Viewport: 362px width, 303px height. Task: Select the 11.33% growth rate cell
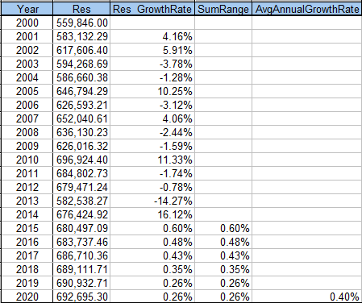pyautogui.click(x=152, y=160)
